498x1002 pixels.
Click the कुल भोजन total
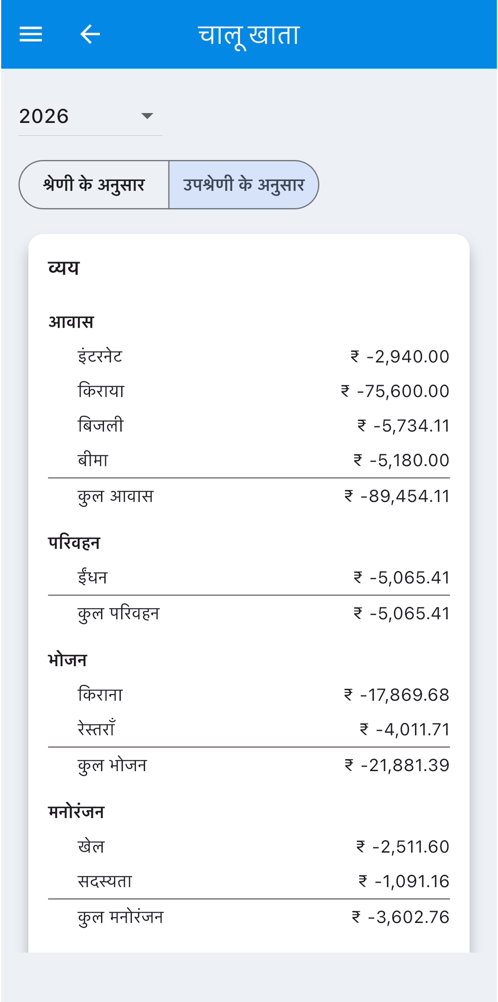coord(249,765)
